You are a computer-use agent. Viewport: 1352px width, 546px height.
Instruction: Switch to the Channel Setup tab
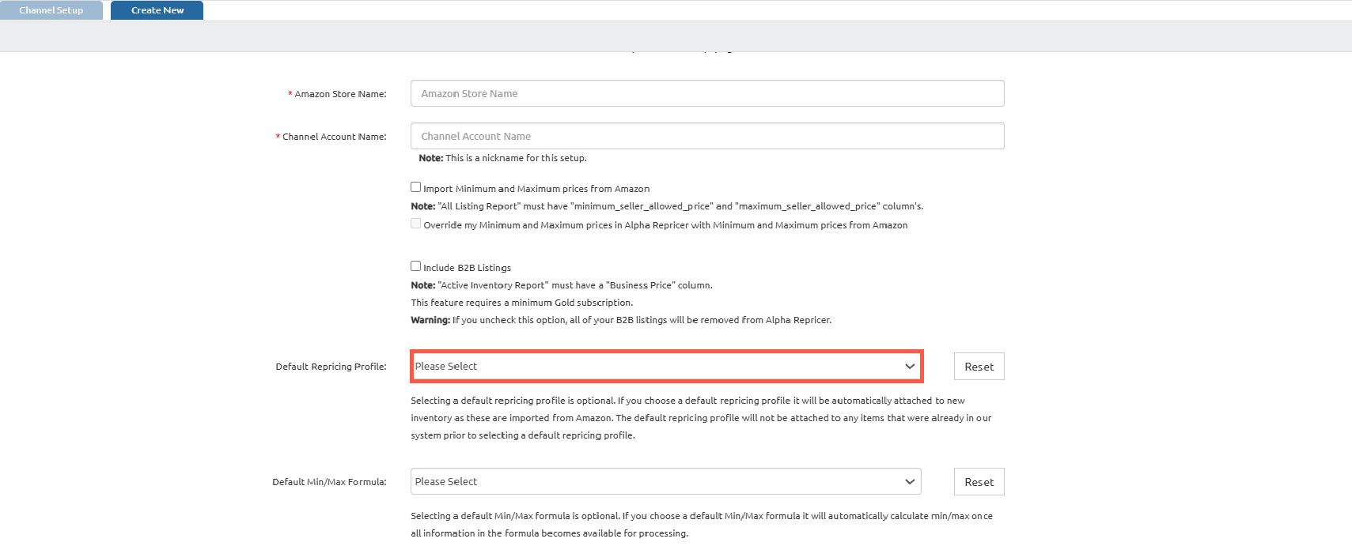point(51,10)
